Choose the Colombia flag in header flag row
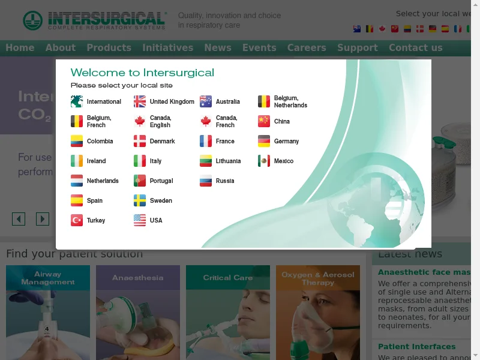Screen dimensions: 480x360 click(x=407, y=29)
